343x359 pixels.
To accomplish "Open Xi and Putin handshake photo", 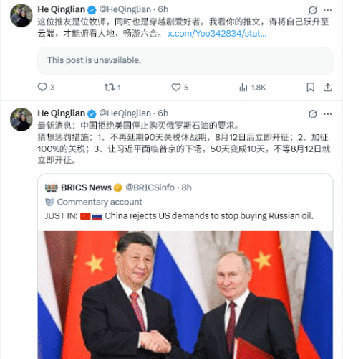I will (185, 295).
